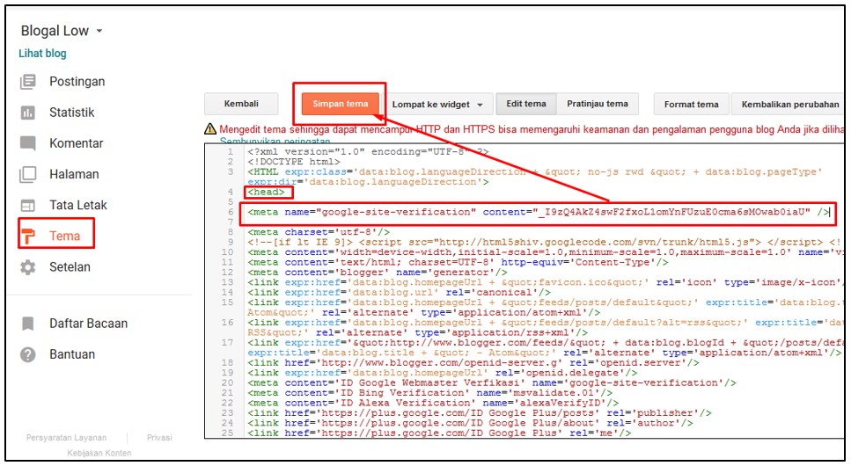Open Kebijakan Konten footer link
This screenshot has width=851, height=466.
[99, 453]
